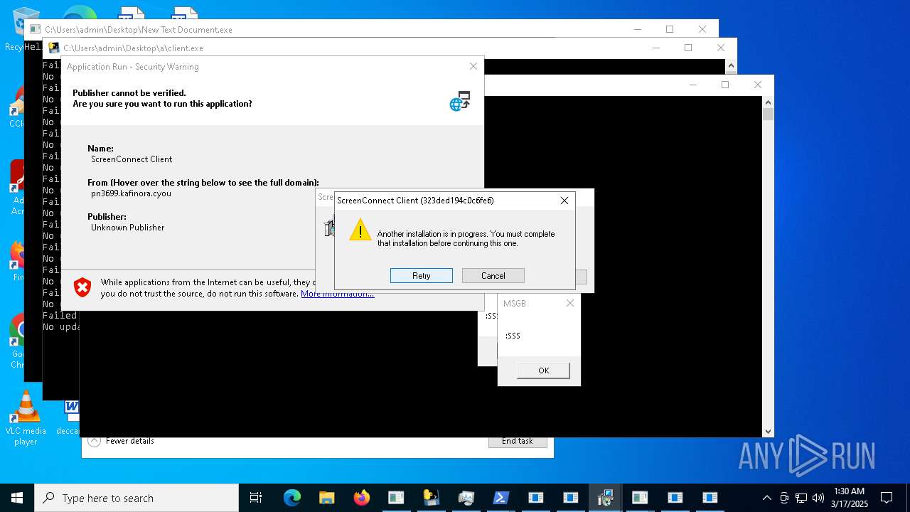Click Retry in the ScreenConnect Client dialog
This screenshot has height=512, width=910.
[421, 275]
